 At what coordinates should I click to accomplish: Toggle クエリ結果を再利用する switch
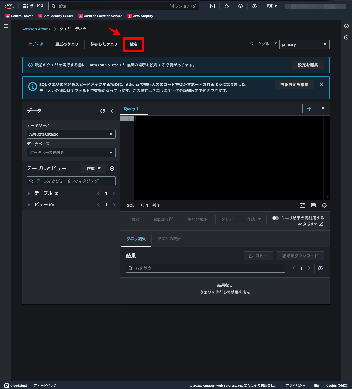point(275,218)
